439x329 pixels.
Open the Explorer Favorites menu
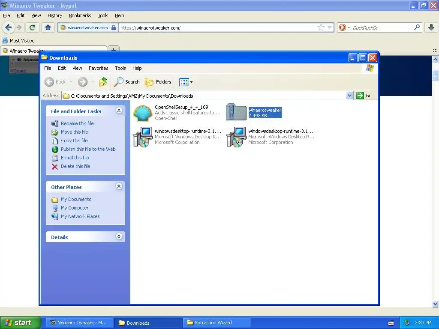pyautogui.click(x=98, y=68)
